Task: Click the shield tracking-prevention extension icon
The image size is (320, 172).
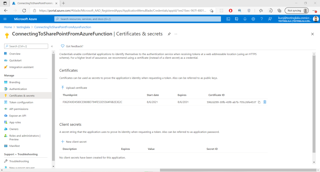Action: click(x=249, y=11)
